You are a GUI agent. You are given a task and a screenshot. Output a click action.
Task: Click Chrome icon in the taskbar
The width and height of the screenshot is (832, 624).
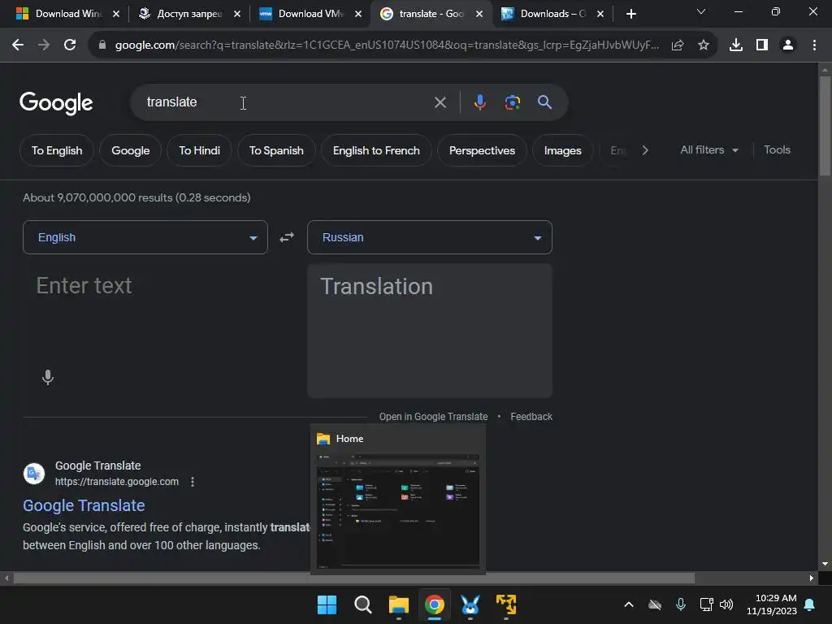(x=435, y=604)
